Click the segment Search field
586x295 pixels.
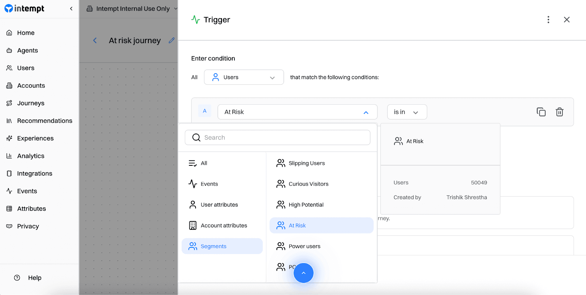coord(277,138)
